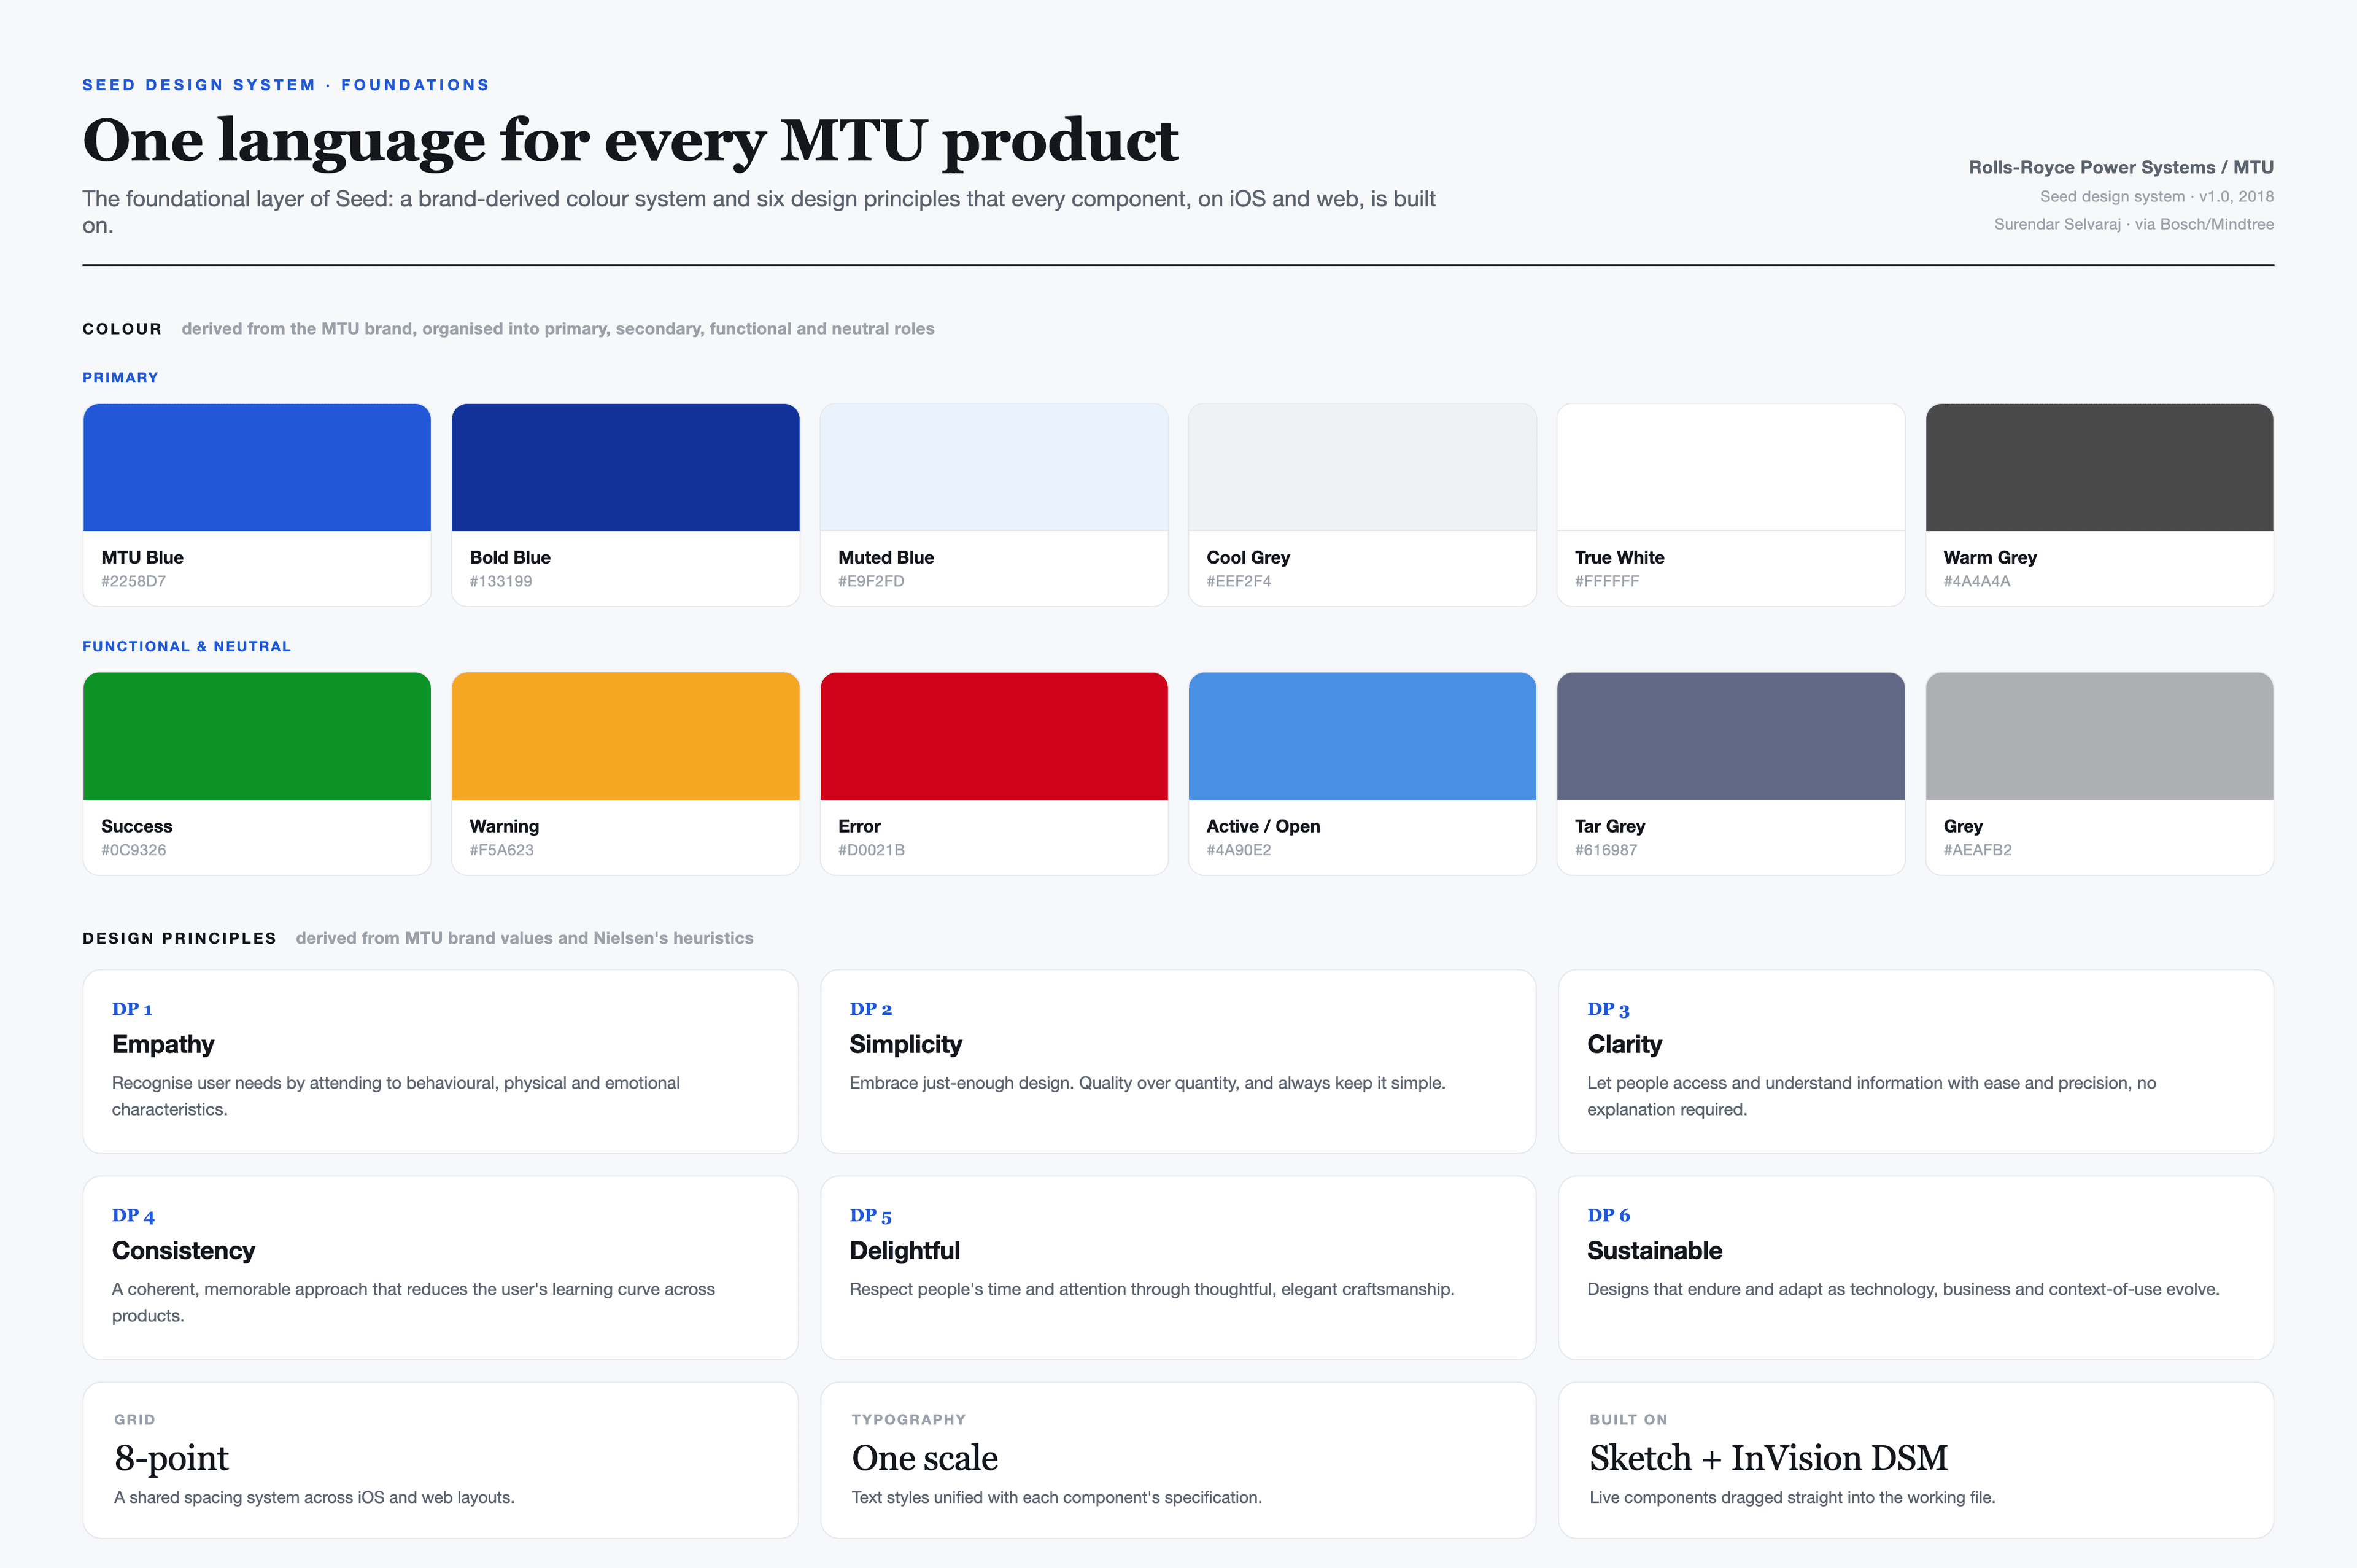Click the Seed Design System · Foundations eyebrow

click(286, 85)
